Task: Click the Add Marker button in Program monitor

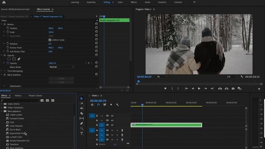Action: (x=165, y=89)
